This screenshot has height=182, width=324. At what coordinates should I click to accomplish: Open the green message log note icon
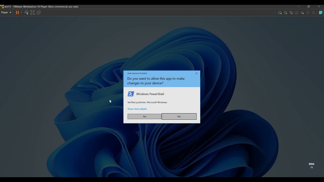[321, 12]
